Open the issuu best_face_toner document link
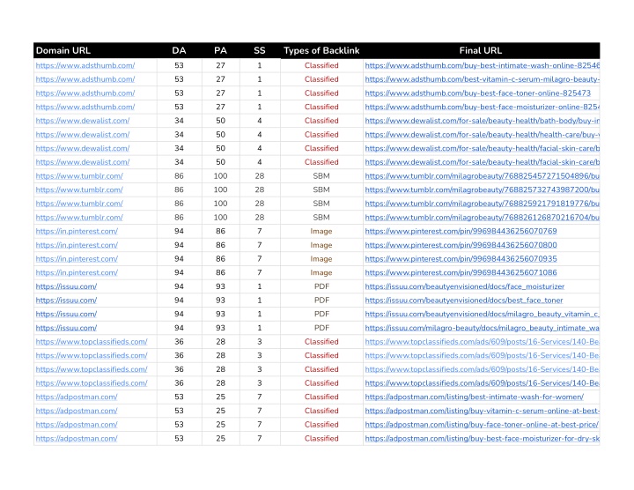Viewport: 634px width, 490px height. click(x=464, y=301)
